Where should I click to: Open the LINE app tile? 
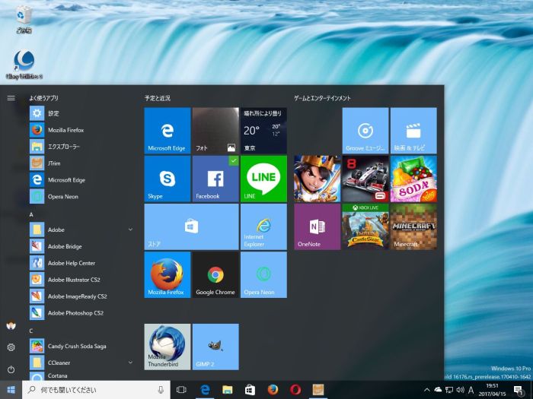[x=263, y=178]
